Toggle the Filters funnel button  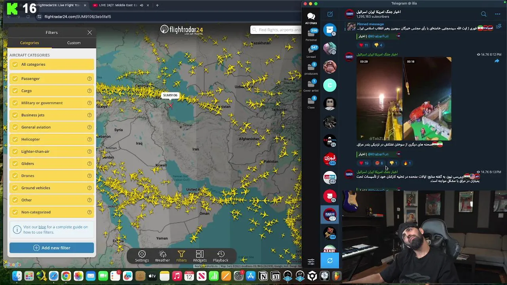(x=181, y=256)
